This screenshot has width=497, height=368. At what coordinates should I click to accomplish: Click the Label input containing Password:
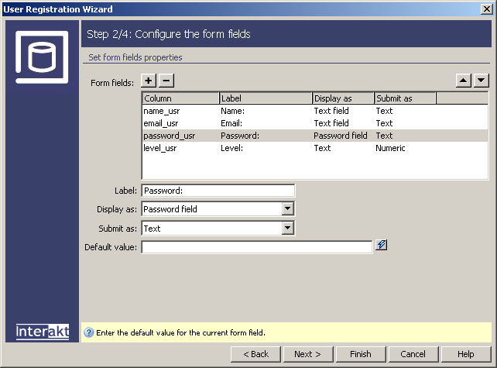(218, 191)
